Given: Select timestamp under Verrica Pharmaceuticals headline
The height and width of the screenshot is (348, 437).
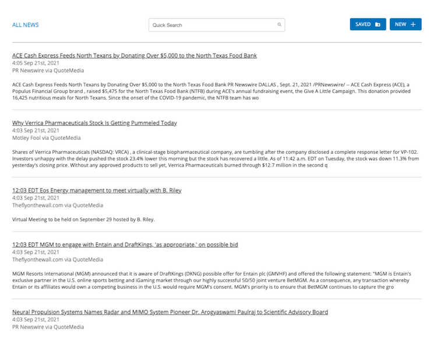Looking at the screenshot, I should [x=36, y=131].
